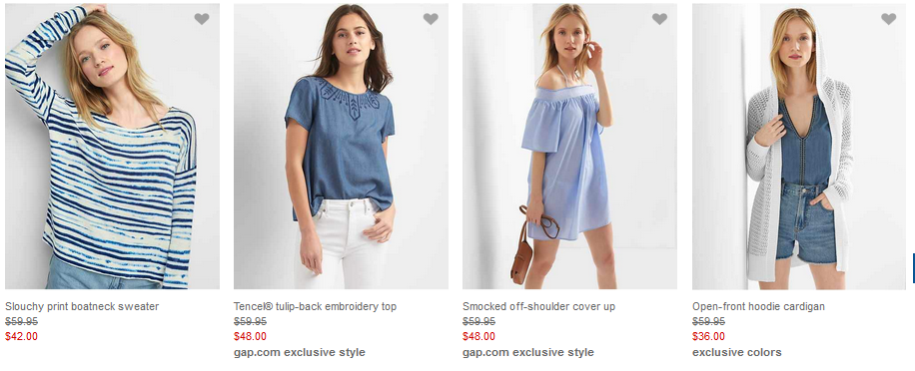Click heart icon on Tencel tulip-back embroidery top
This screenshot has width=915, height=371.
pos(431,19)
